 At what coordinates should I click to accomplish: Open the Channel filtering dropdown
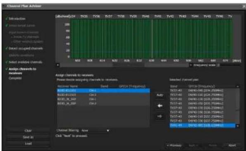click(95, 130)
